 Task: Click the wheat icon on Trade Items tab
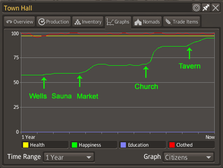pos(169,22)
